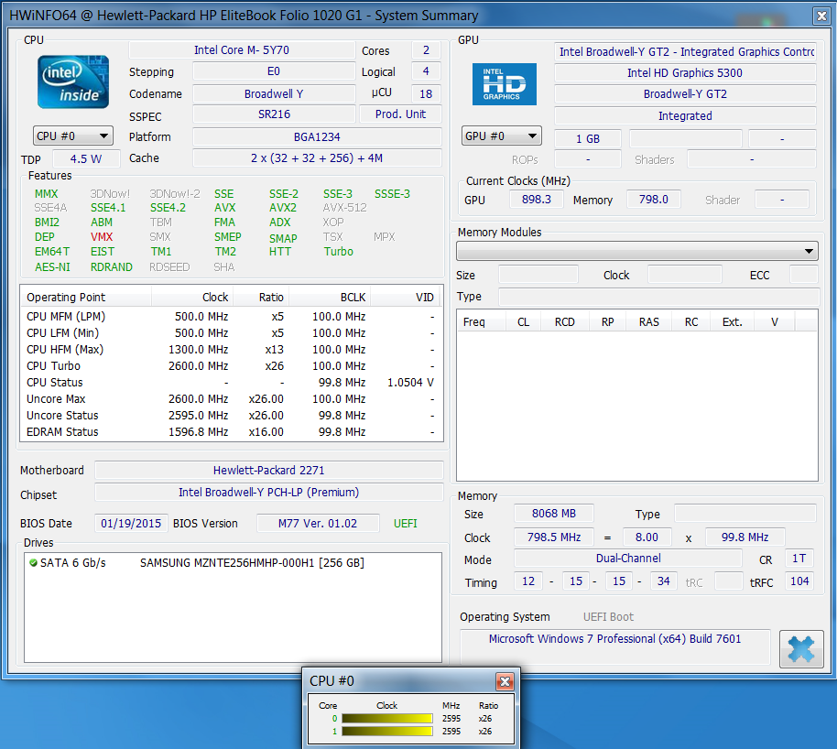Click the VID column header
This screenshot has height=749, width=837.
405,298
